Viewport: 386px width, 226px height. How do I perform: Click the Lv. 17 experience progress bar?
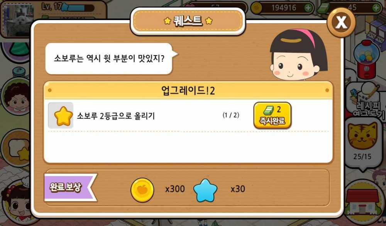click(78, 7)
